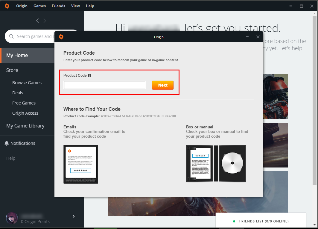Click the user avatar picture
The height and width of the screenshot is (229, 318).
(12, 218)
